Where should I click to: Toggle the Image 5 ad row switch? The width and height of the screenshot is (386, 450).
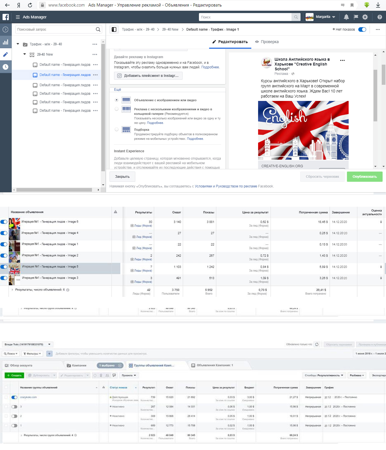[x=4, y=267]
